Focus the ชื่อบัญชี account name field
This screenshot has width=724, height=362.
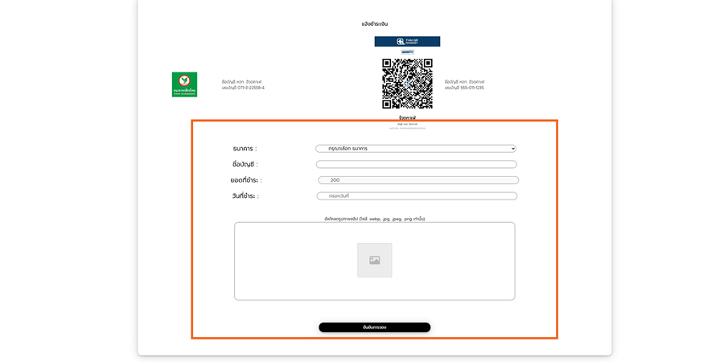[416, 164]
